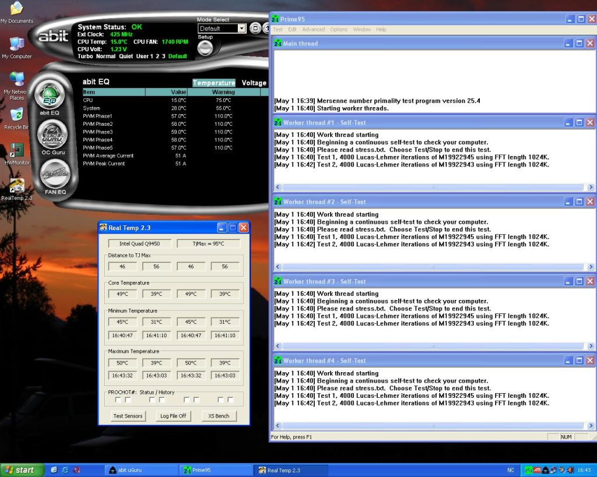597x477 pixels.
Task: Open the Mode Select dropdown showing Default
Action: (x=222, y=29)
